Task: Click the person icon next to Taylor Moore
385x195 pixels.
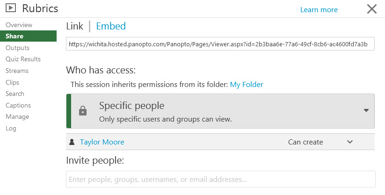Action: 72,142
